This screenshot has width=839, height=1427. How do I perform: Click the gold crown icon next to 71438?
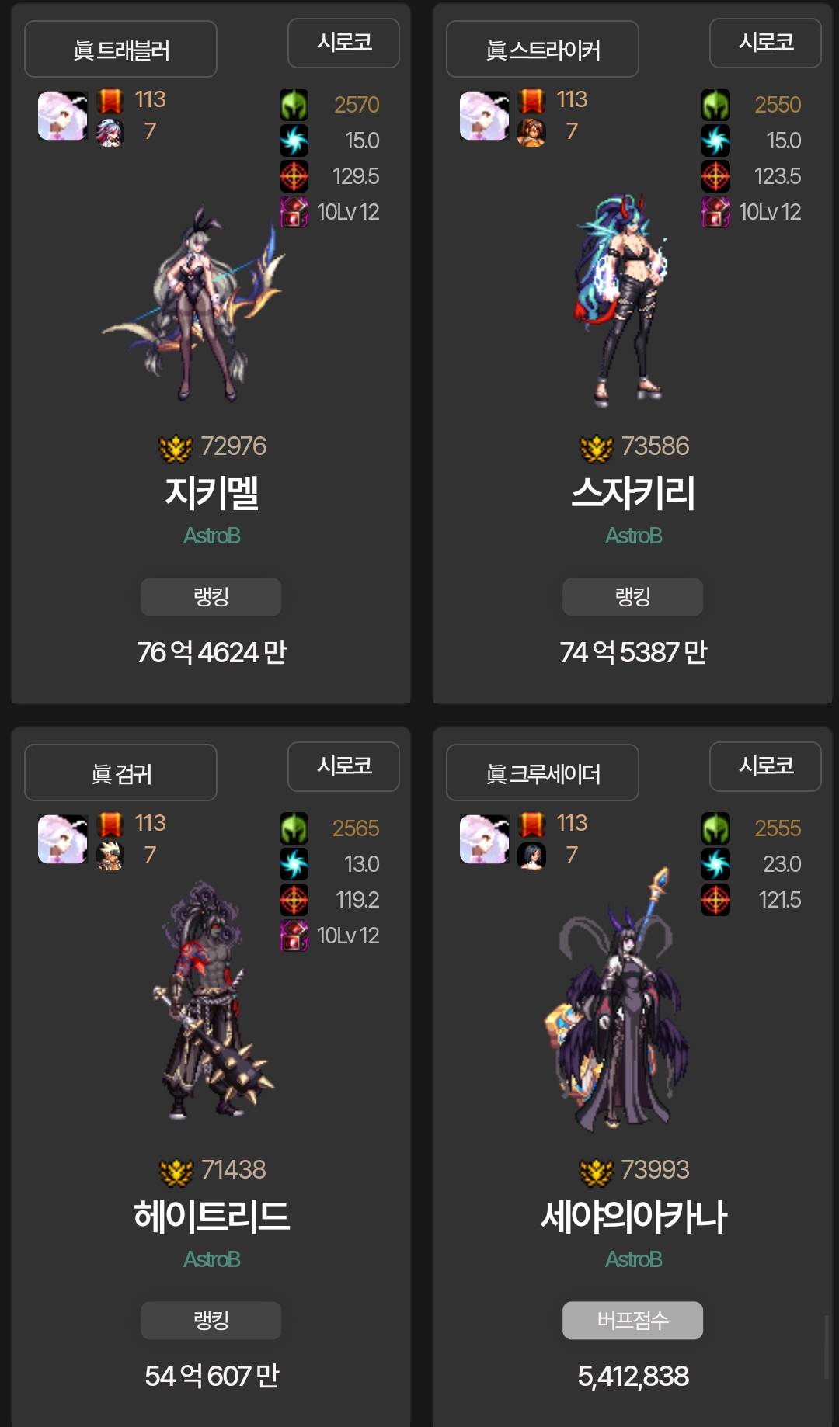(176, 1172)
